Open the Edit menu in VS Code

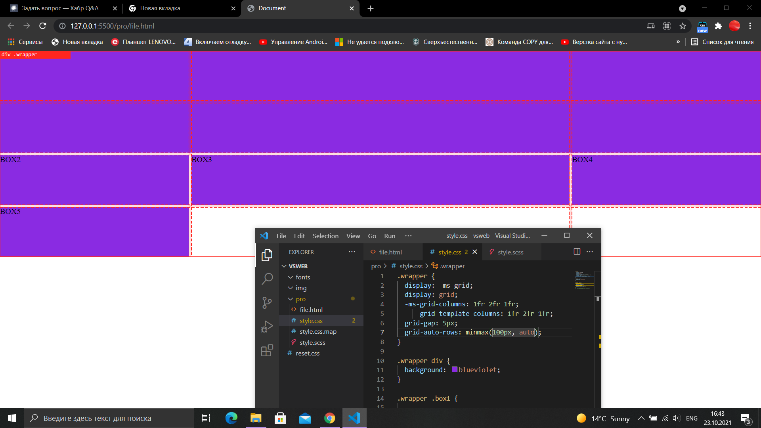[x=299, y=236]
